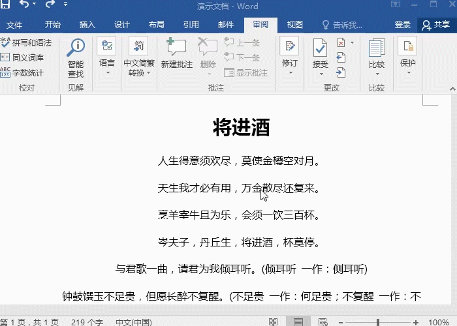
Task: Select the 审阅 ribbon tab
Action: coord(260,25)
